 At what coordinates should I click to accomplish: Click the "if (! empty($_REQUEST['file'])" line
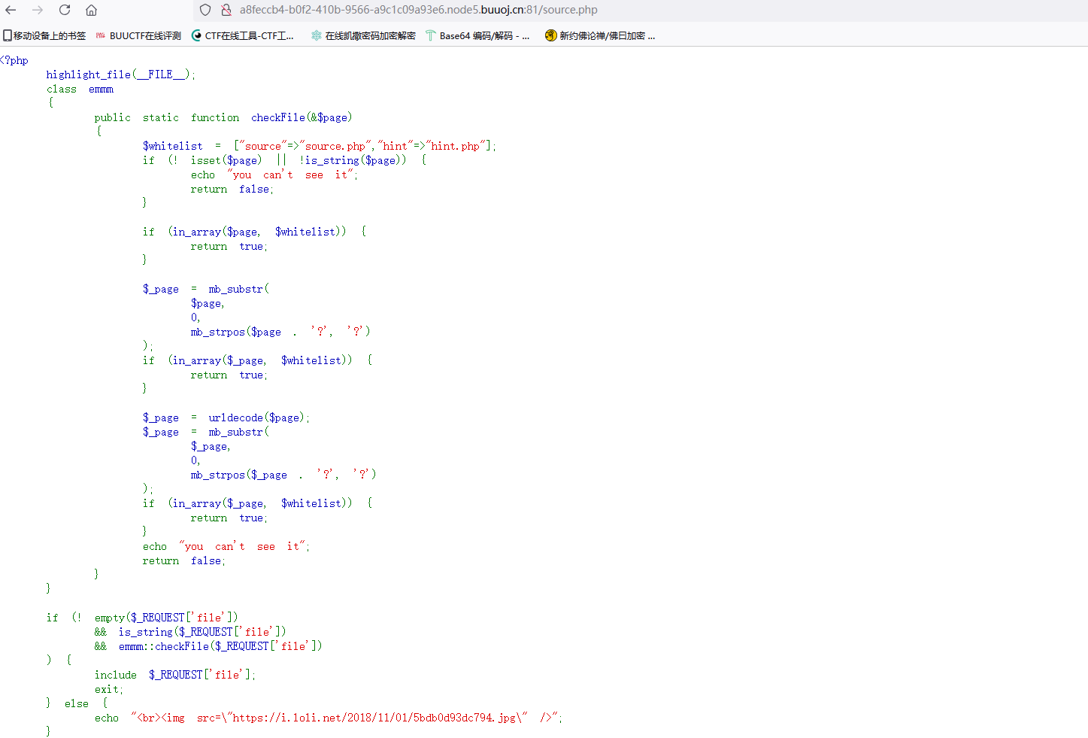[142, 618]
